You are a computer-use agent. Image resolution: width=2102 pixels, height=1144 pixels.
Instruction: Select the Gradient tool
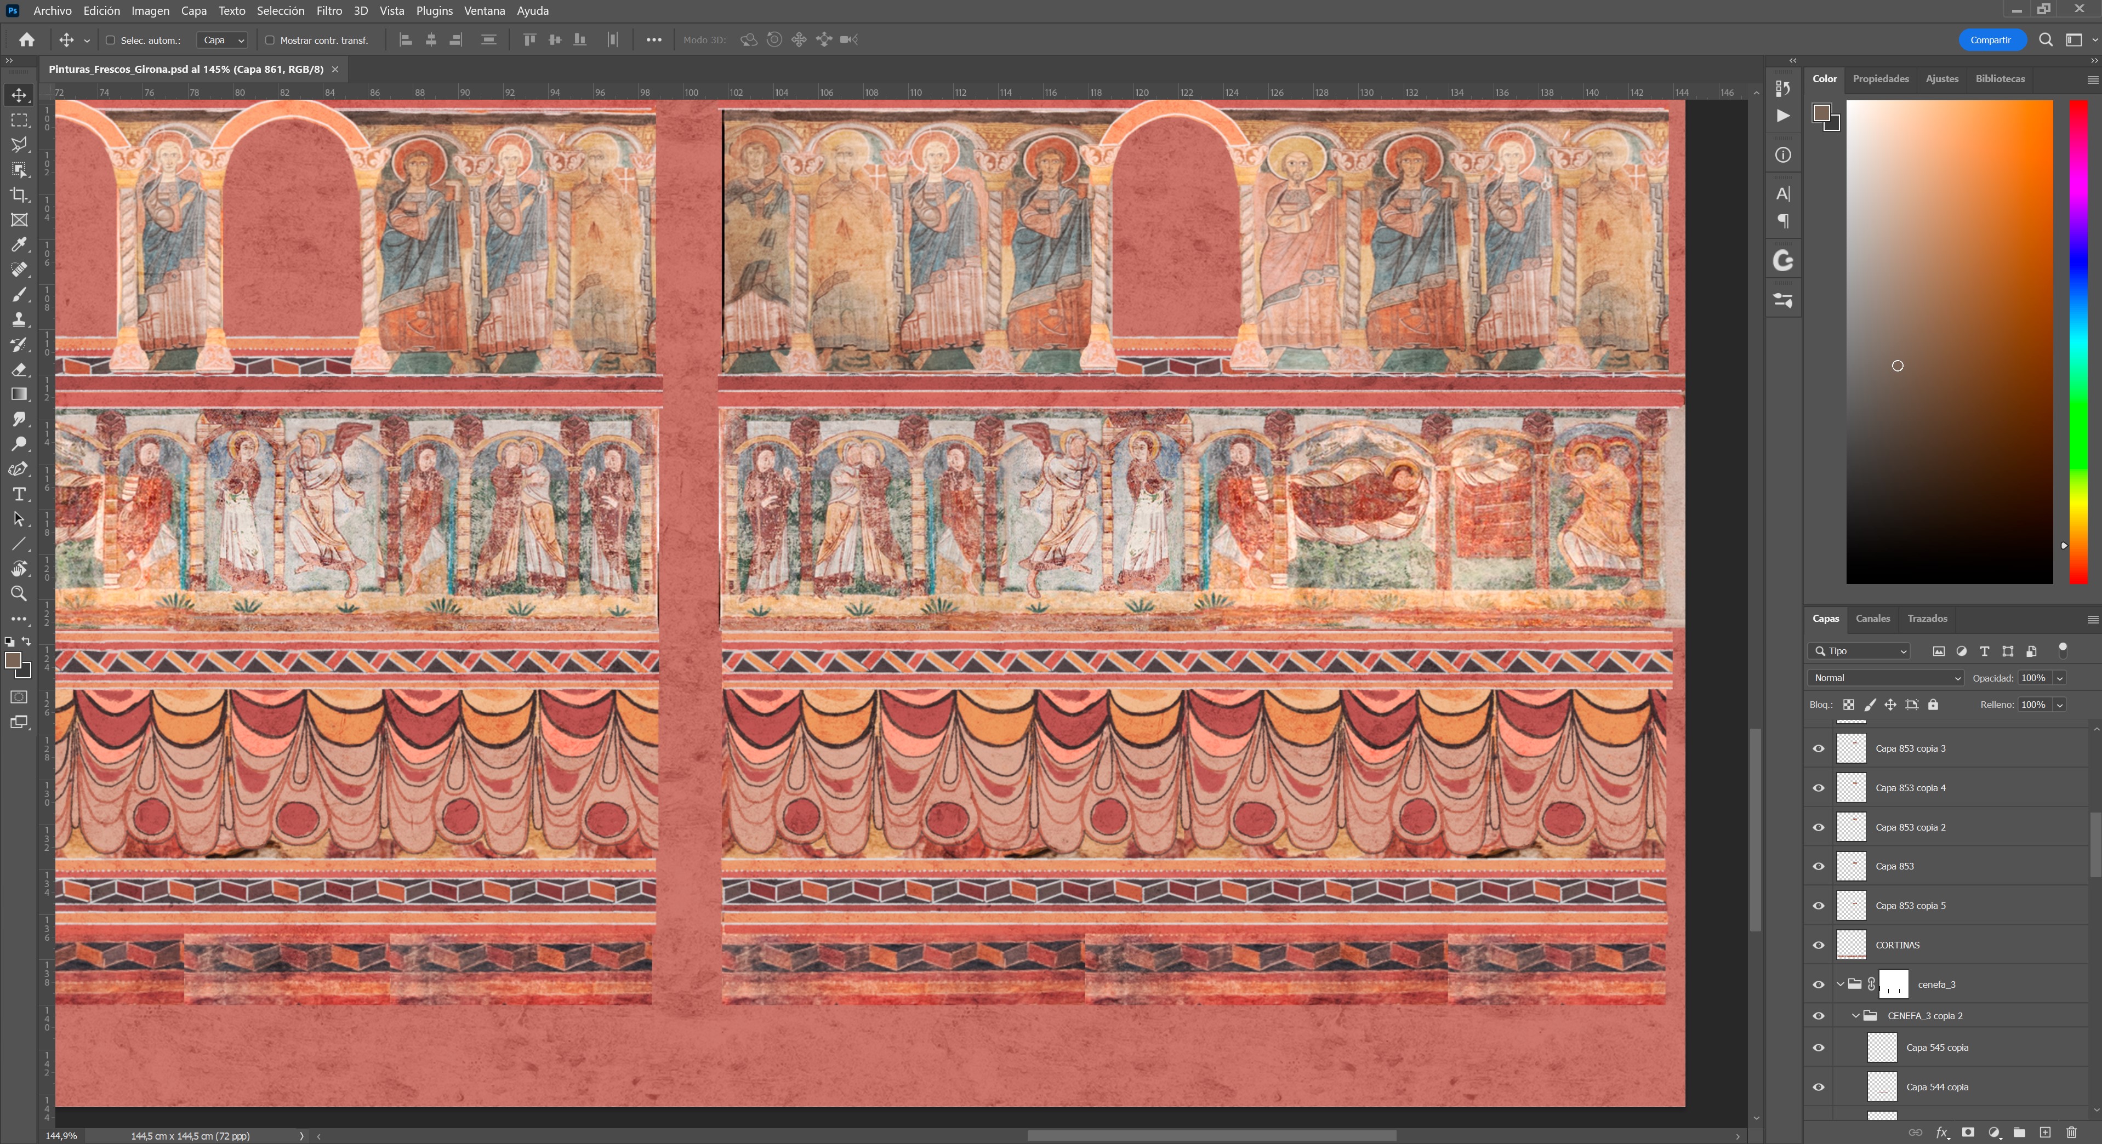tap(19, 394)
